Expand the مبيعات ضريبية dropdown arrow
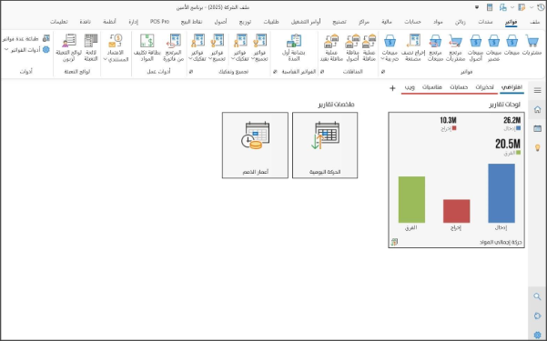 coord(382,59)
